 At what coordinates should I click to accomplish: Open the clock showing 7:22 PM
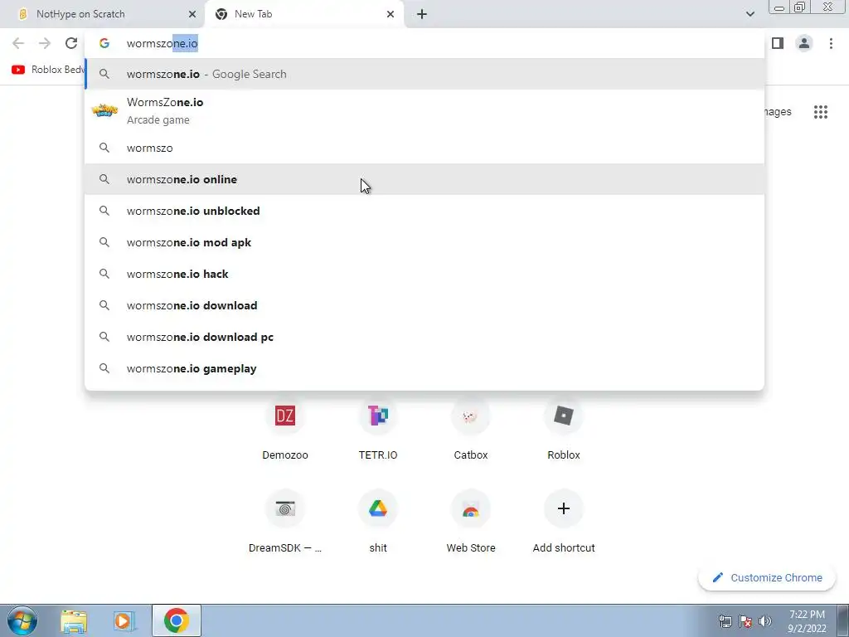coord(807,621)
